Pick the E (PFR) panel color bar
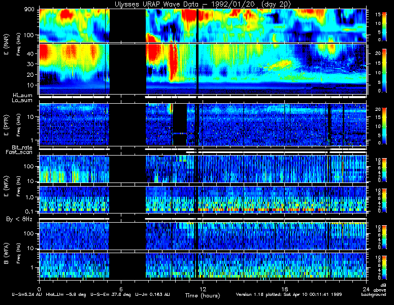The height and width of the screenshot is (305, 394). (x=384, y=126)
